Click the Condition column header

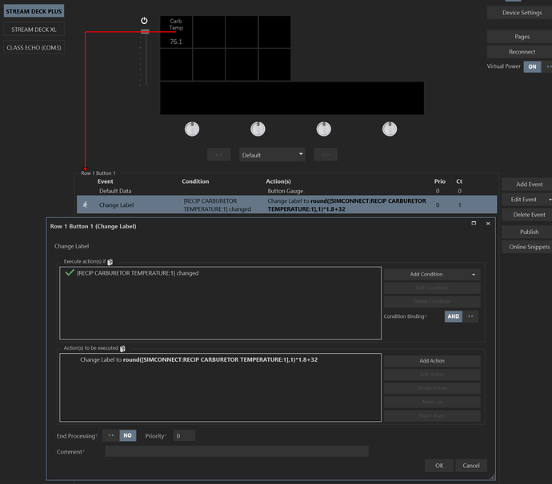(195, 181)
